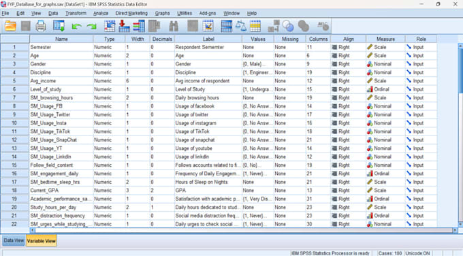Click the Go to Variable icon
The image size is (463, 256).
(x=124, y=27)
